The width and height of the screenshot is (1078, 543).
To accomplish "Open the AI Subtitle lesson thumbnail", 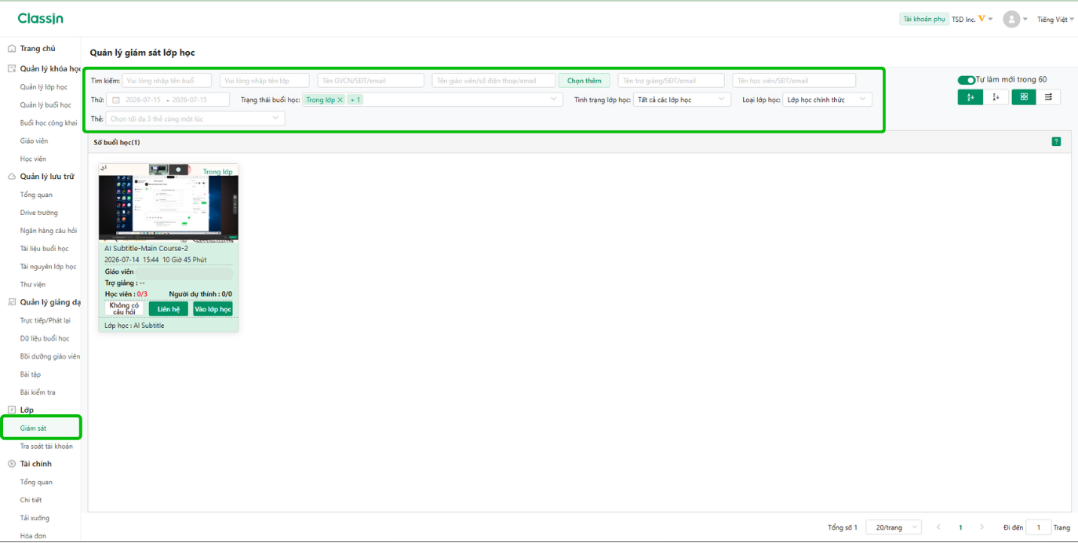I will [169, 202].
